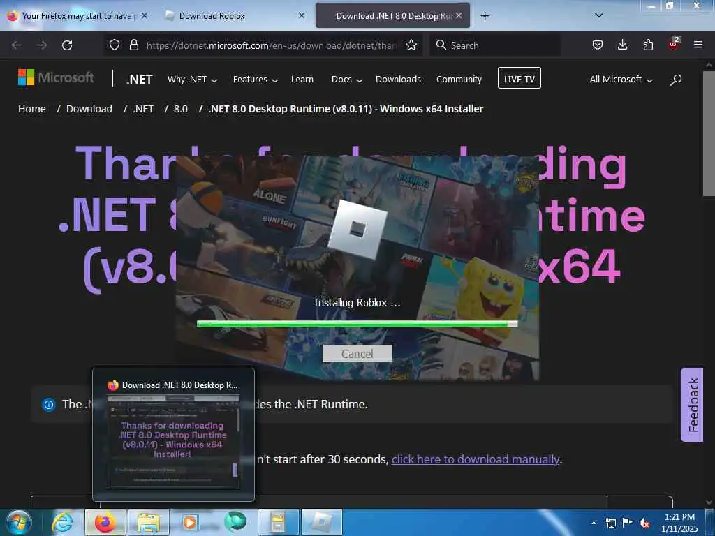Click the Roblox logo in the installer
The image size is (715, 536).
coord(357,230)
